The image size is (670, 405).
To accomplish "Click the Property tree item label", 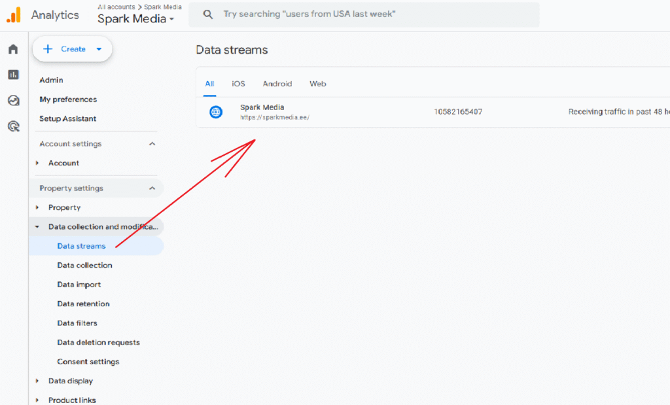I will pyautogui.click(x=65, y=207).
